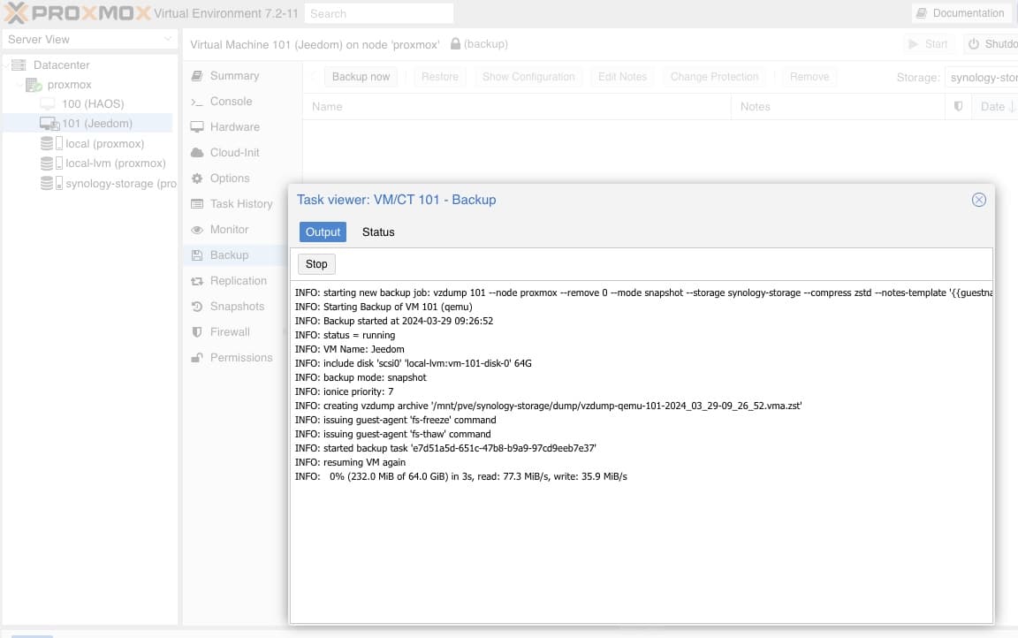Open the Options tab
The height and width of the screenshot is (638, 1018).
(x=229, y=178)
